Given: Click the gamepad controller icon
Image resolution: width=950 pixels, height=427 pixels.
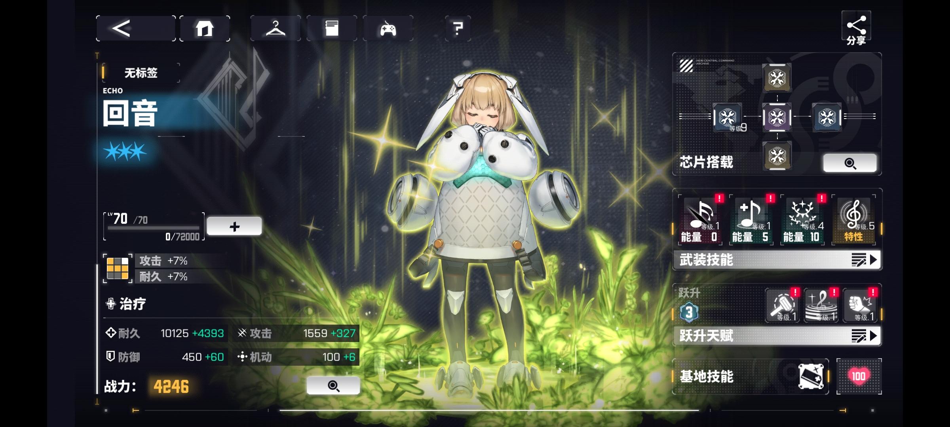Looking at the screenshot, I should pyautogui.click(x=388, y=28).
